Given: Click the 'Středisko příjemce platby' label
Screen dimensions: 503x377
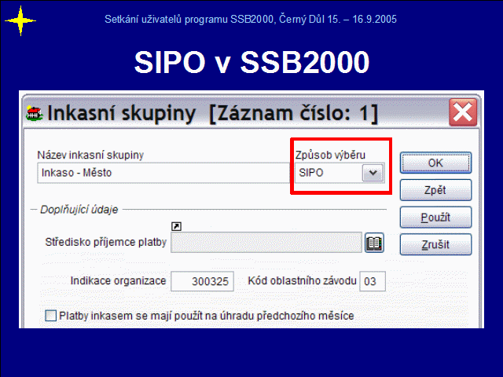Looking at the screenshot, I should click(x=106, y=242).
